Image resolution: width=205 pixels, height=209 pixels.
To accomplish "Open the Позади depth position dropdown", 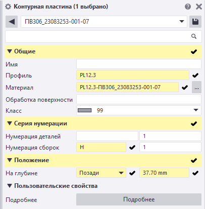I will 101,173.
